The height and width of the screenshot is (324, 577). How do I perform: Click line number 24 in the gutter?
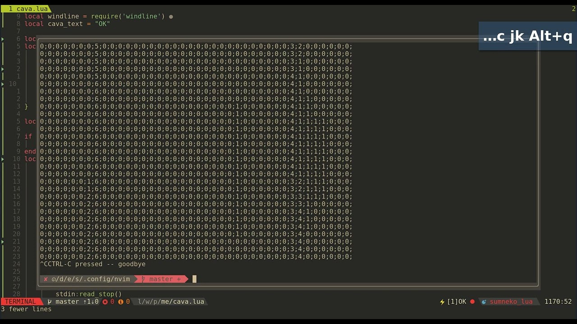(x=17, y=264)
